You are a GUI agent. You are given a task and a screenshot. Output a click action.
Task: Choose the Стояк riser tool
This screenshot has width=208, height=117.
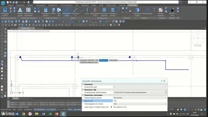coord(87,11)
